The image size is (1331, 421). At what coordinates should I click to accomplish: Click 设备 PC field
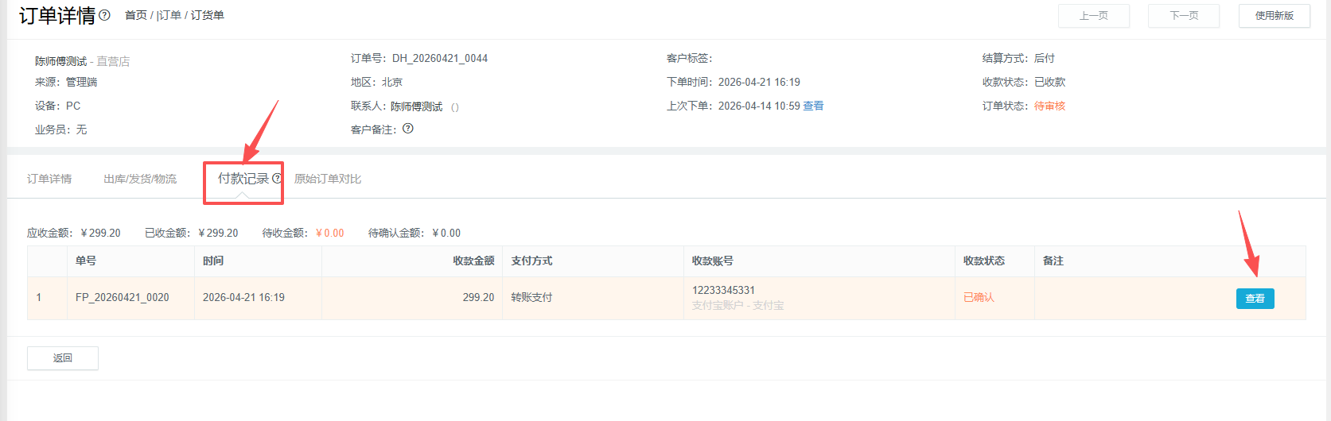click(57, 106)
